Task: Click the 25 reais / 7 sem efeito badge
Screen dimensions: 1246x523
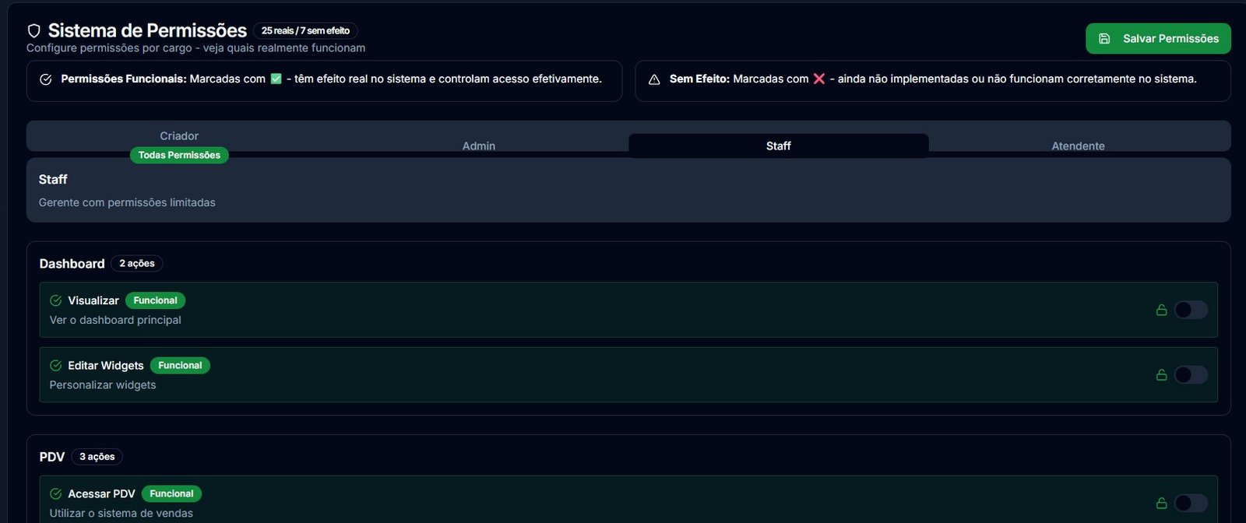Action: 305,31
